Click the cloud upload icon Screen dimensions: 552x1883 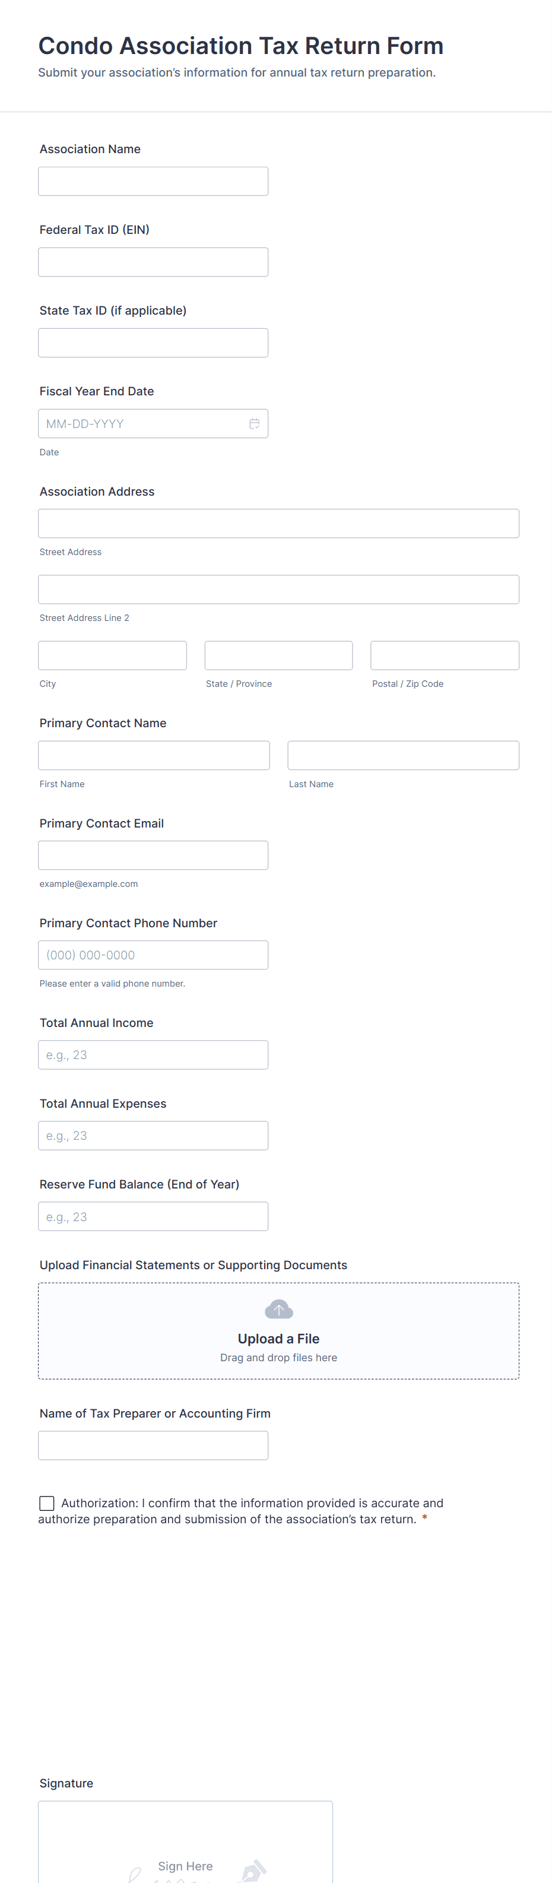click(x=278, y=1308)
